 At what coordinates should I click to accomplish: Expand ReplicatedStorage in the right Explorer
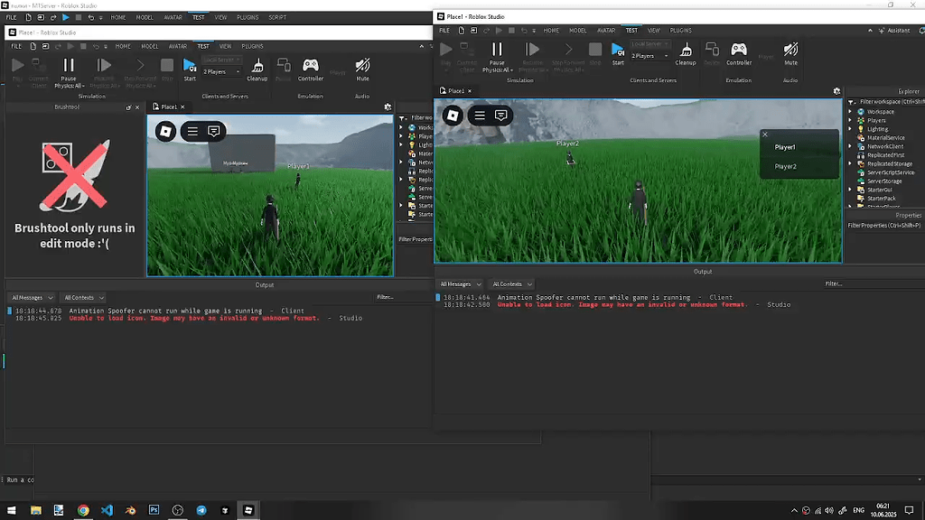click(850, 164)
